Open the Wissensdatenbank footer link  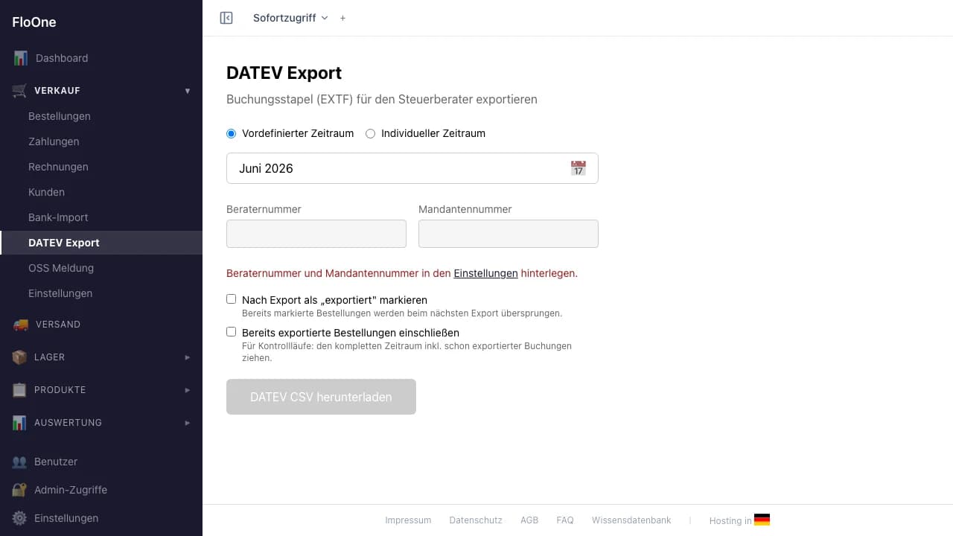[631, 520]
